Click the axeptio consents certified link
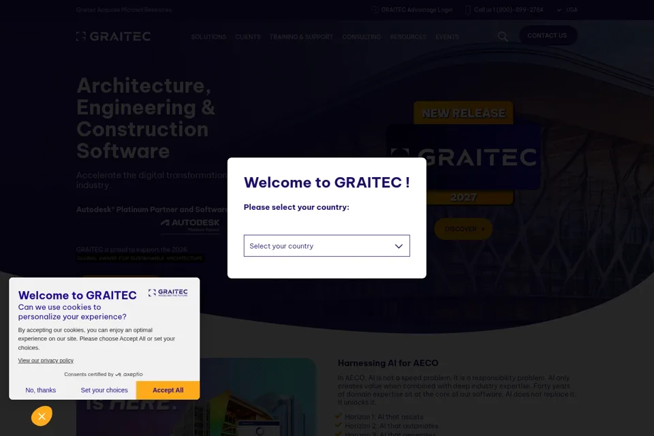The height and width of the screenshot is (436, 654). 104,374
